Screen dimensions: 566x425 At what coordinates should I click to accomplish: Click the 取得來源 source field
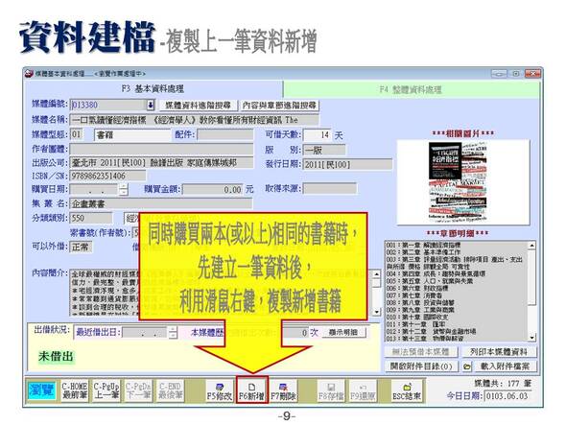click(330, 188)
